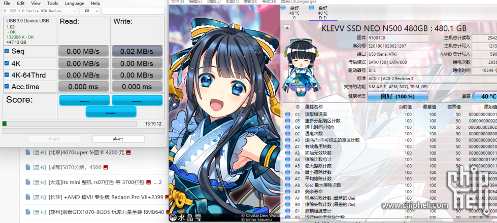Click document icon beside 郑州 索泰GTX1070 thread
The width and height of the screenshot is (497, 223).
[28, 212]
